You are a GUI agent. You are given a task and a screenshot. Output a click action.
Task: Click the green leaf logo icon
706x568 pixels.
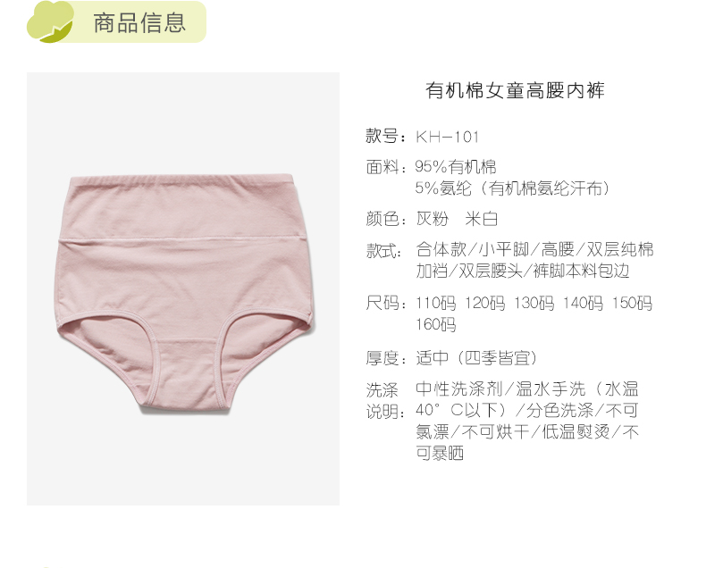click(x=50, y=22)
